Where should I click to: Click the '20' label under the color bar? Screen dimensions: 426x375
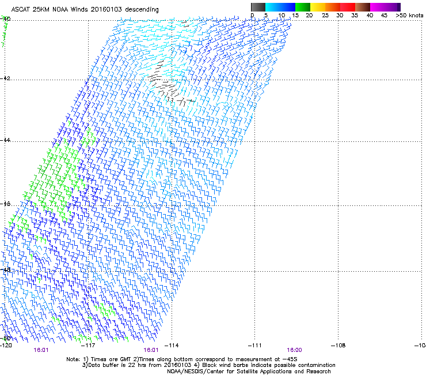309,16
